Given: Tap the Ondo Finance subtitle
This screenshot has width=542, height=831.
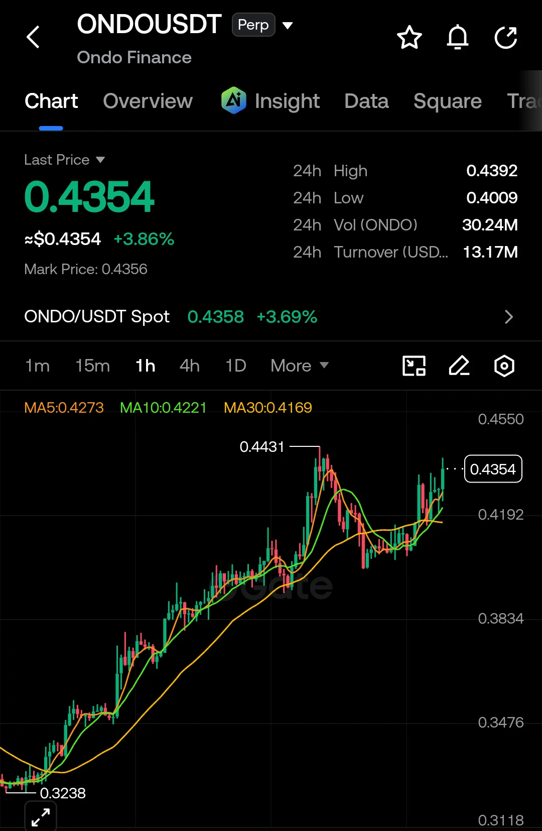Looking at the screenshot, I should tap(134, 57).
